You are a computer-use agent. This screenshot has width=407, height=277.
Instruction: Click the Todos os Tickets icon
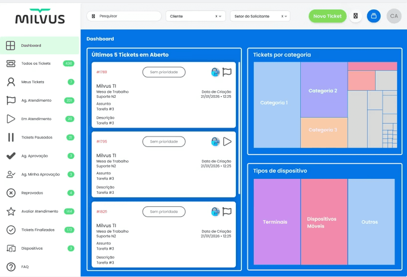pyautogui.click(x=10, y=64)
